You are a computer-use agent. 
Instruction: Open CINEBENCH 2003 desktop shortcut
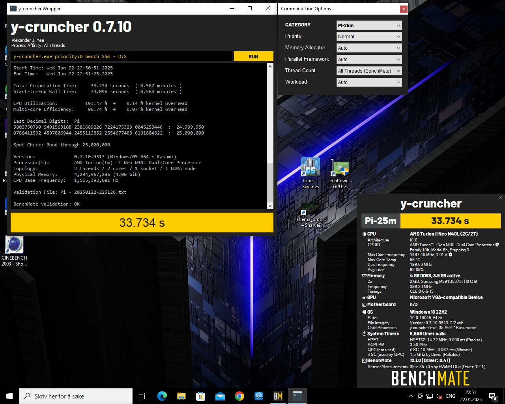point(14,251)
